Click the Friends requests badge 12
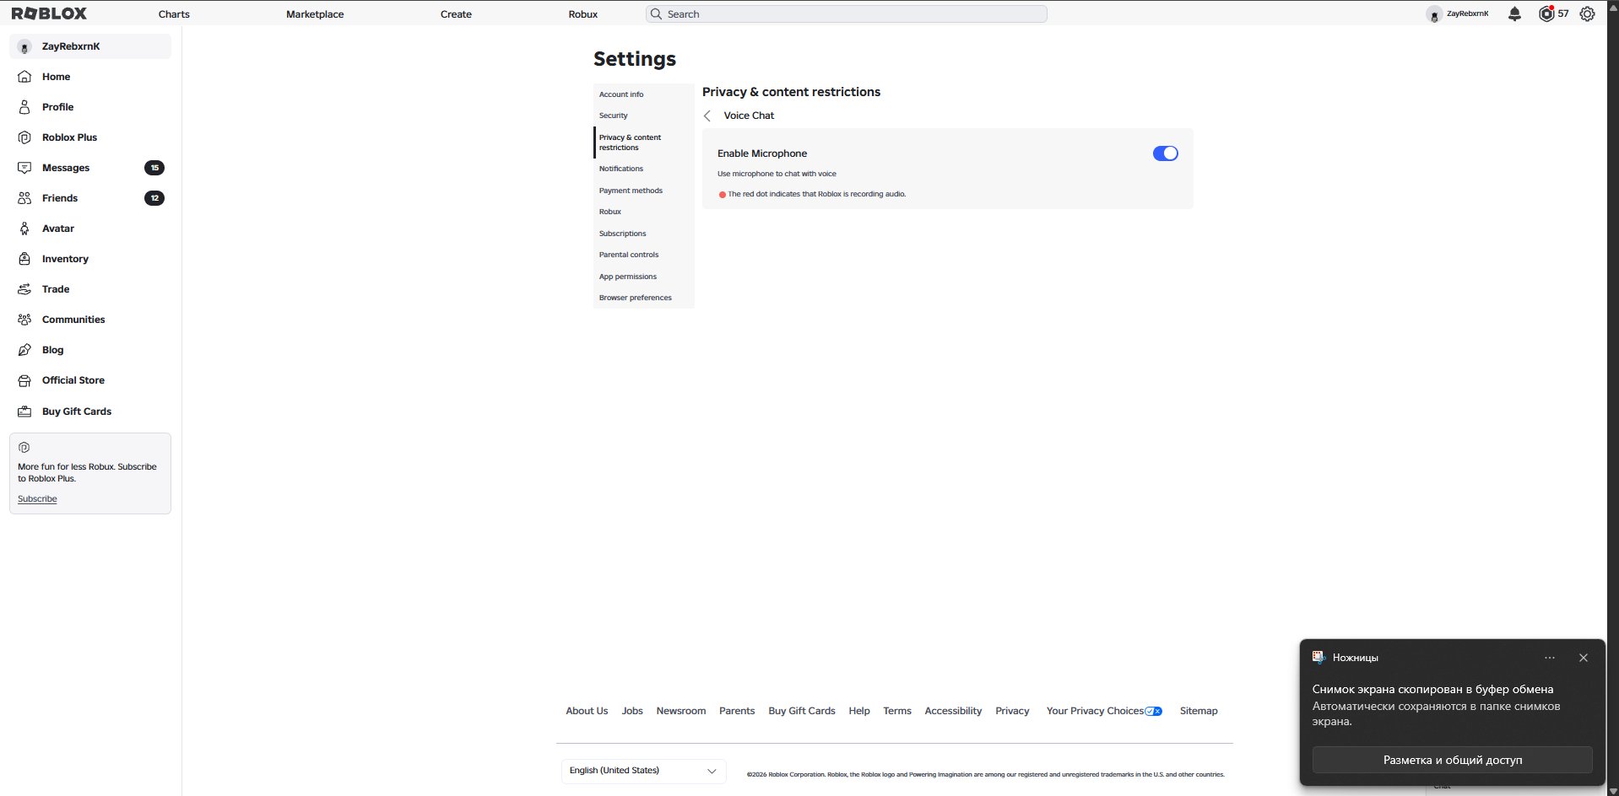Viewport: 1619px width, 796px height. (x=154, y=198)
